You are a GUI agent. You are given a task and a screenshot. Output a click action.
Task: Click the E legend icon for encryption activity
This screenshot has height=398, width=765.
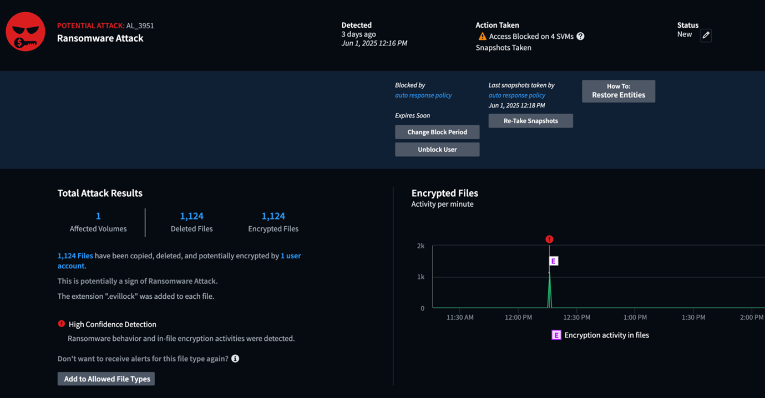coord(556,335)
